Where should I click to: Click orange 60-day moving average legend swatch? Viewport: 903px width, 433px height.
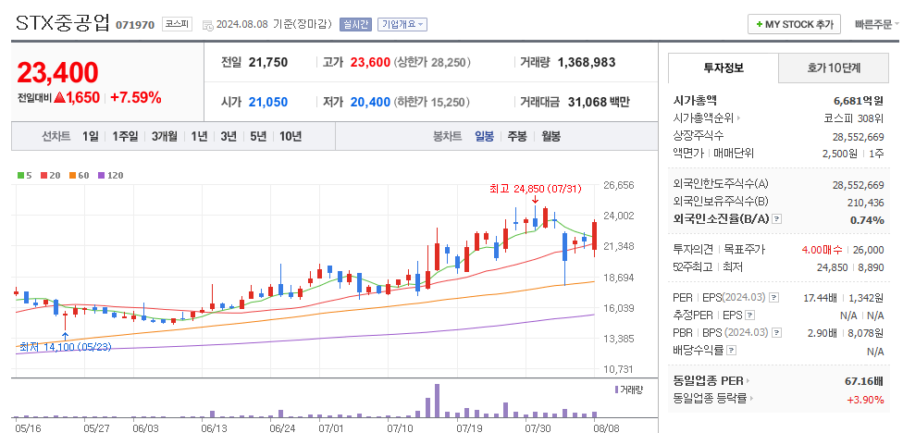(72, 175)
